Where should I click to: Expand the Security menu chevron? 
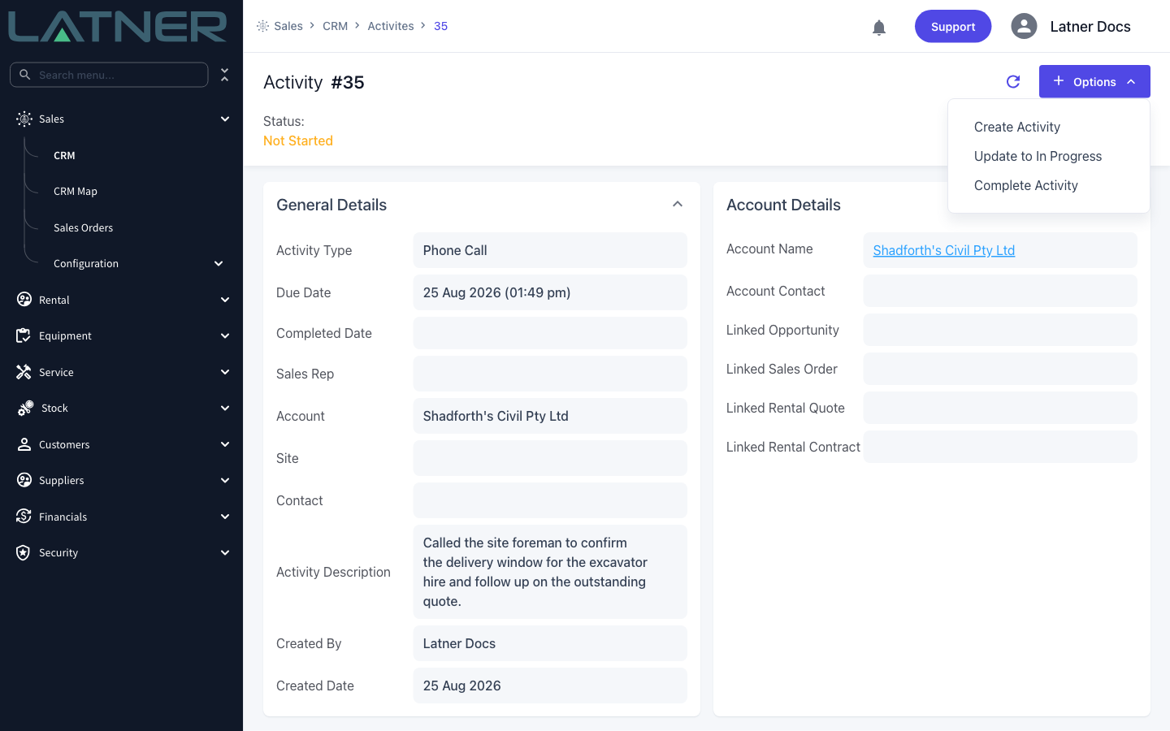tap(225, 552)
